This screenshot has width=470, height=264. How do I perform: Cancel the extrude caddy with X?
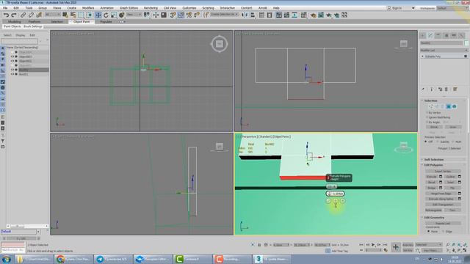click(x=343, y=201)
